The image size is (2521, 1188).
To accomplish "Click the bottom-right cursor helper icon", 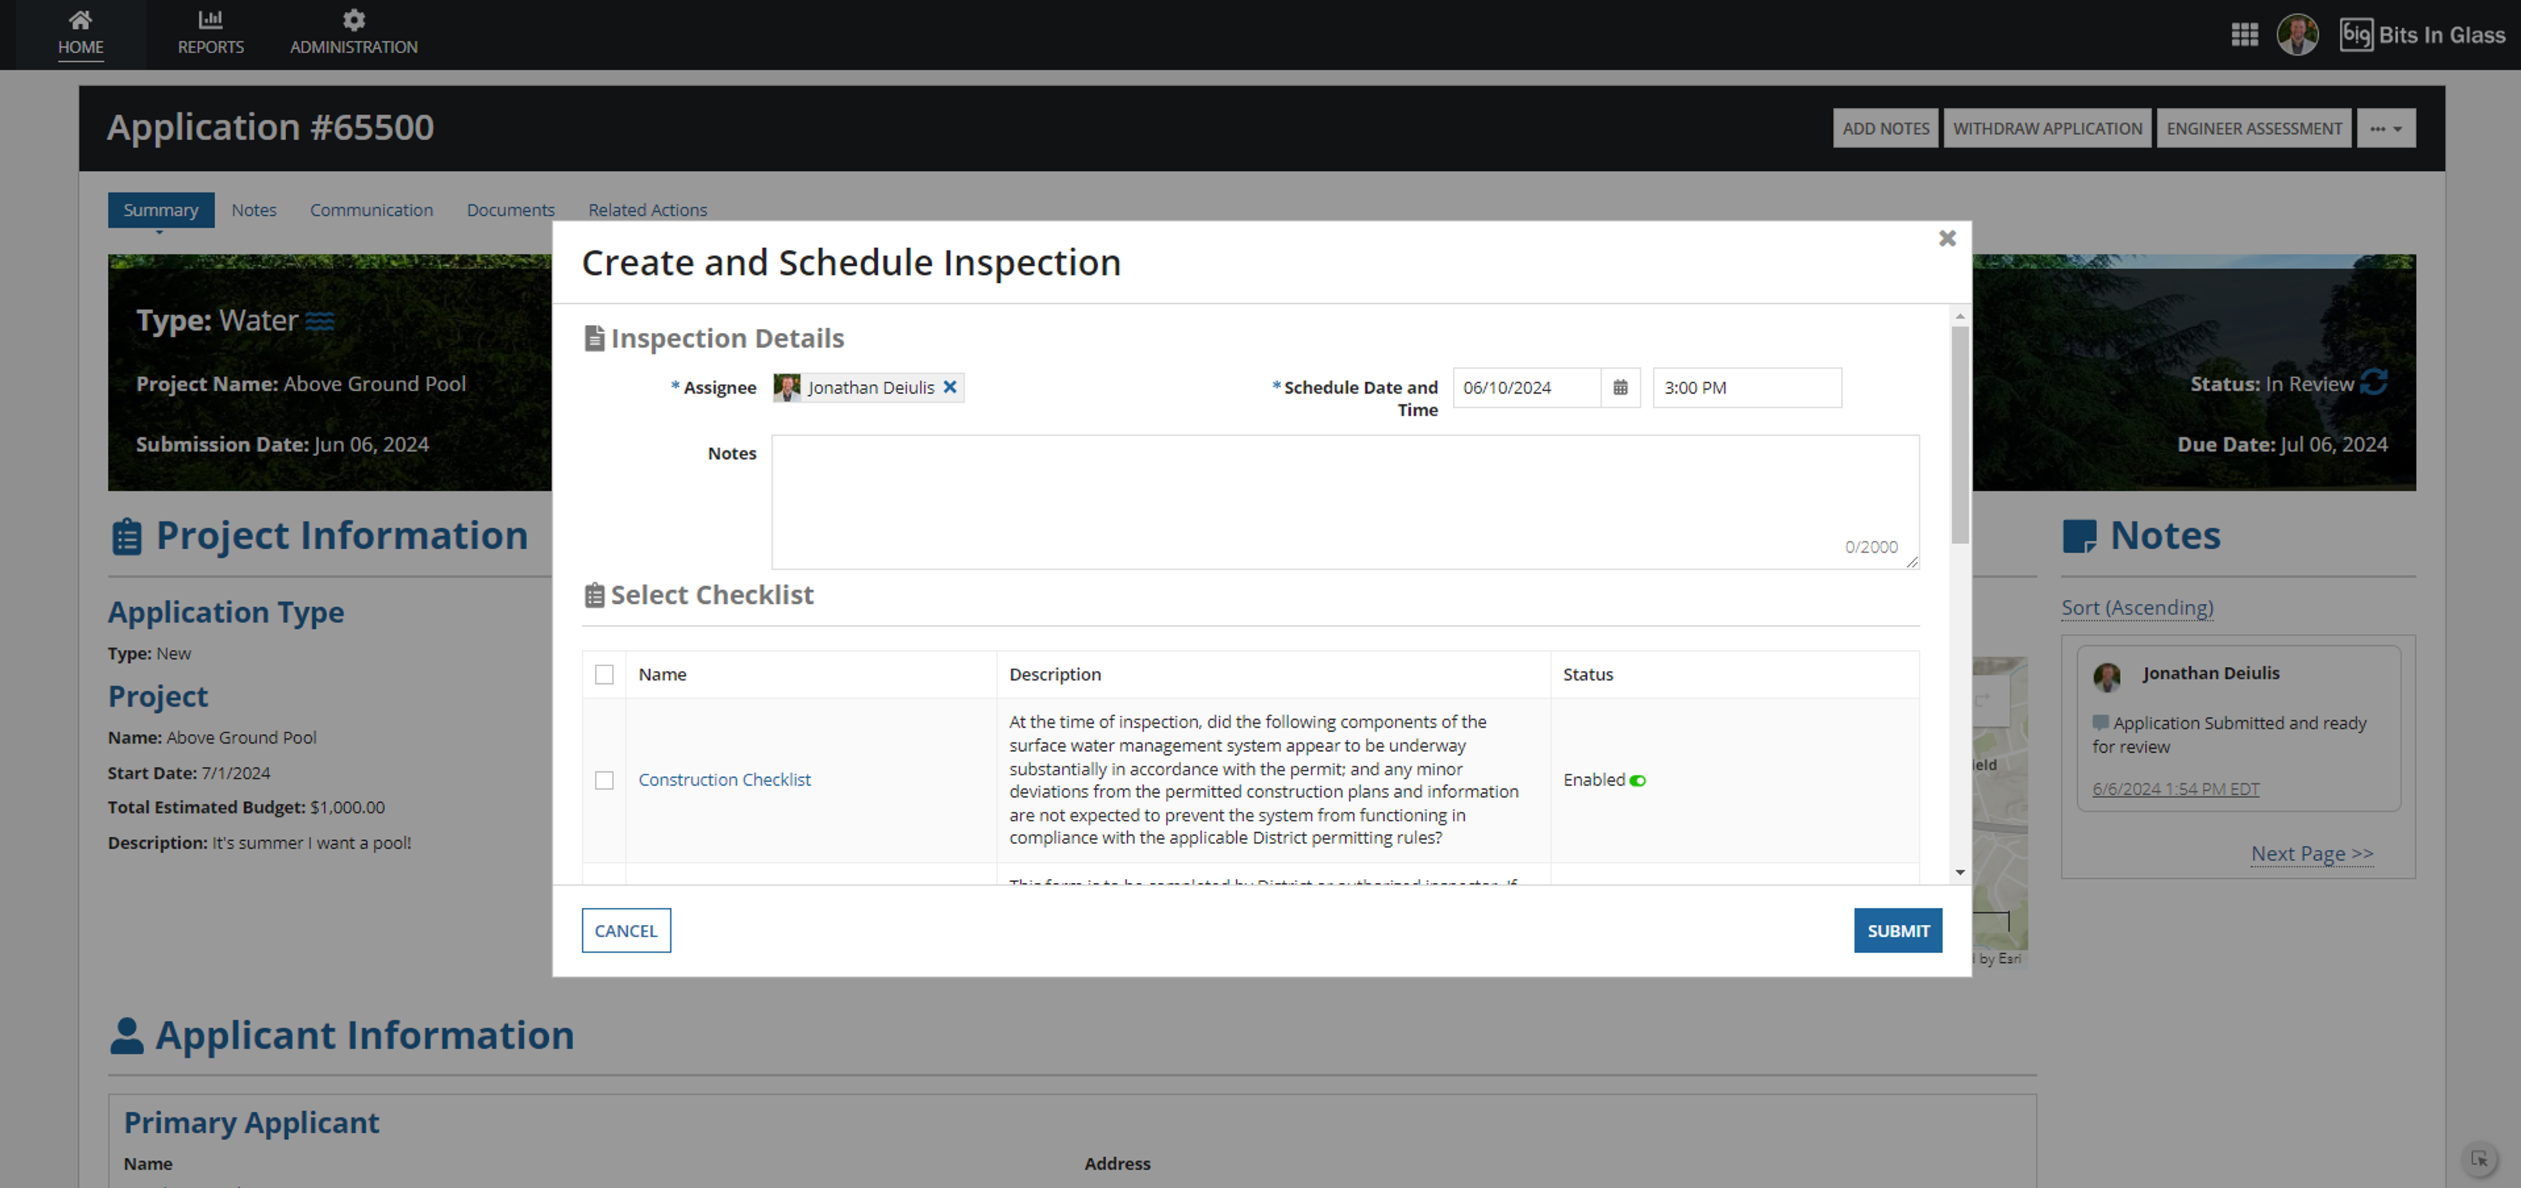I will tap(2479, 1158).
